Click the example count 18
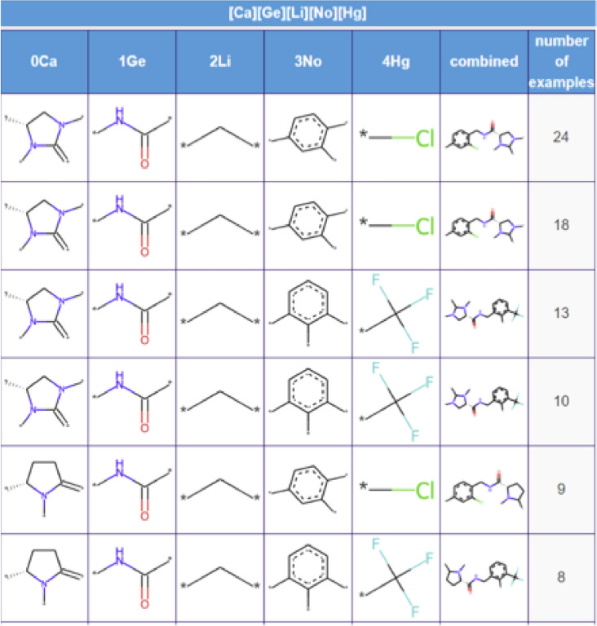This screenshot has height=626, width=597. click(x=561, y=225)
